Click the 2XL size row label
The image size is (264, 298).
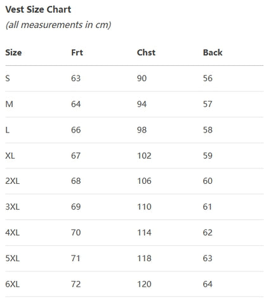pos(13,181)
